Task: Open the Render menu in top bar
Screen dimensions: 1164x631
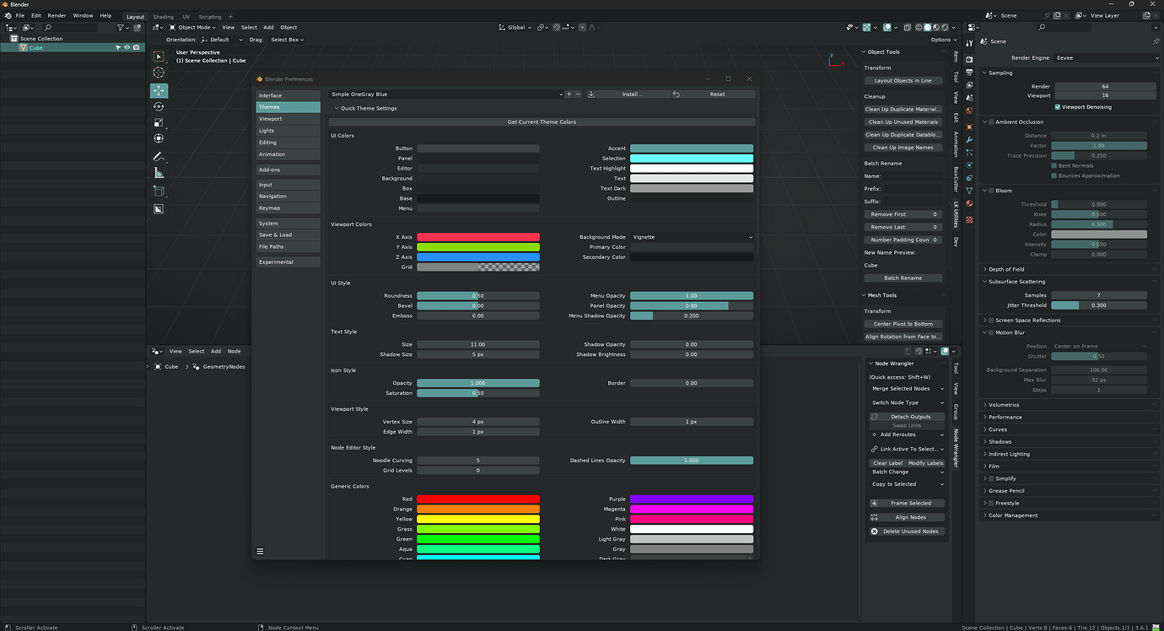Action: tap(57, 16)
